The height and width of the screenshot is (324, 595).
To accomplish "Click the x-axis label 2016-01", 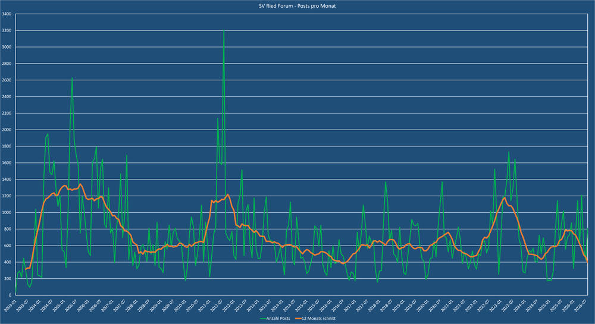I will 326,306.
